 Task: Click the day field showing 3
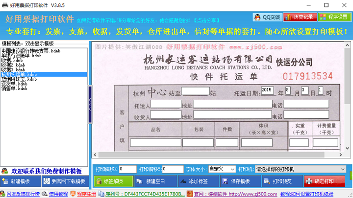pyautogui.click(x=305, y=91)
